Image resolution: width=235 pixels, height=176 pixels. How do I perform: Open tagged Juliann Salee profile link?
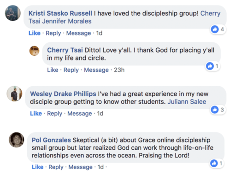tap(187, 102)
